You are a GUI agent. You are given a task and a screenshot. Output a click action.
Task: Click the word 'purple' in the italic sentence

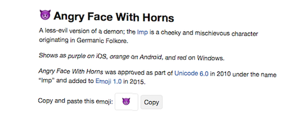tap(75, 56)
